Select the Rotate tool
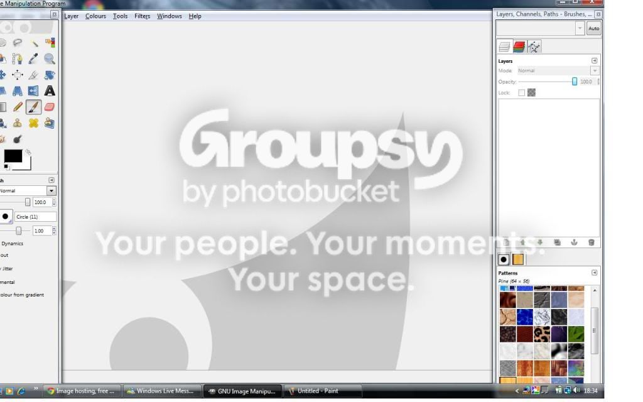This screenshot has height=402, width=643. click(50, 75)
